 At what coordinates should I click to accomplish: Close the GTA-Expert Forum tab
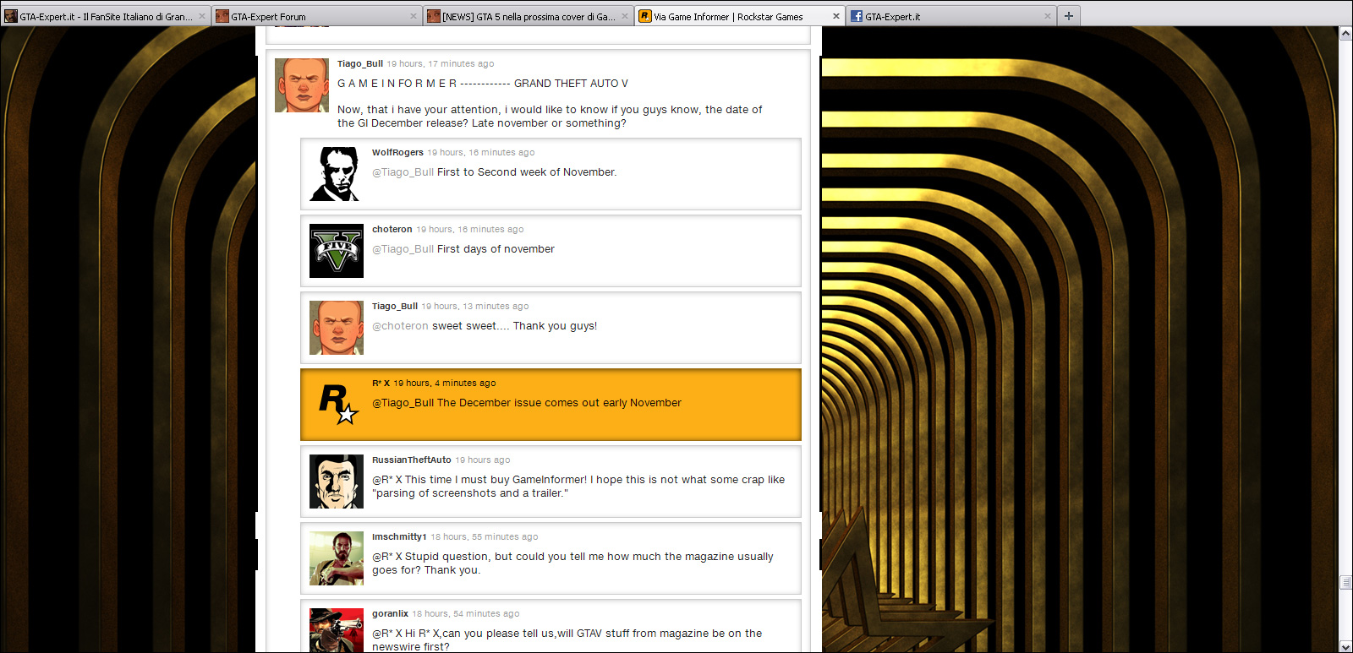tap(414, 16)
